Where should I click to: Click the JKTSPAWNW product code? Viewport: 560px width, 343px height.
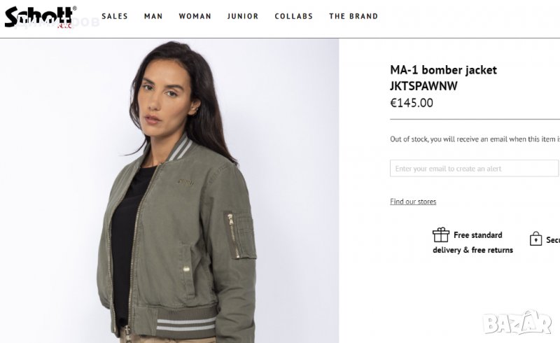[423, 86]
